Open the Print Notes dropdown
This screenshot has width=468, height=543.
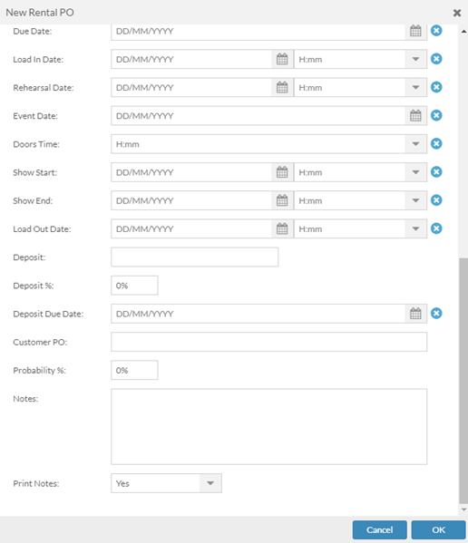tap(210, 483)
